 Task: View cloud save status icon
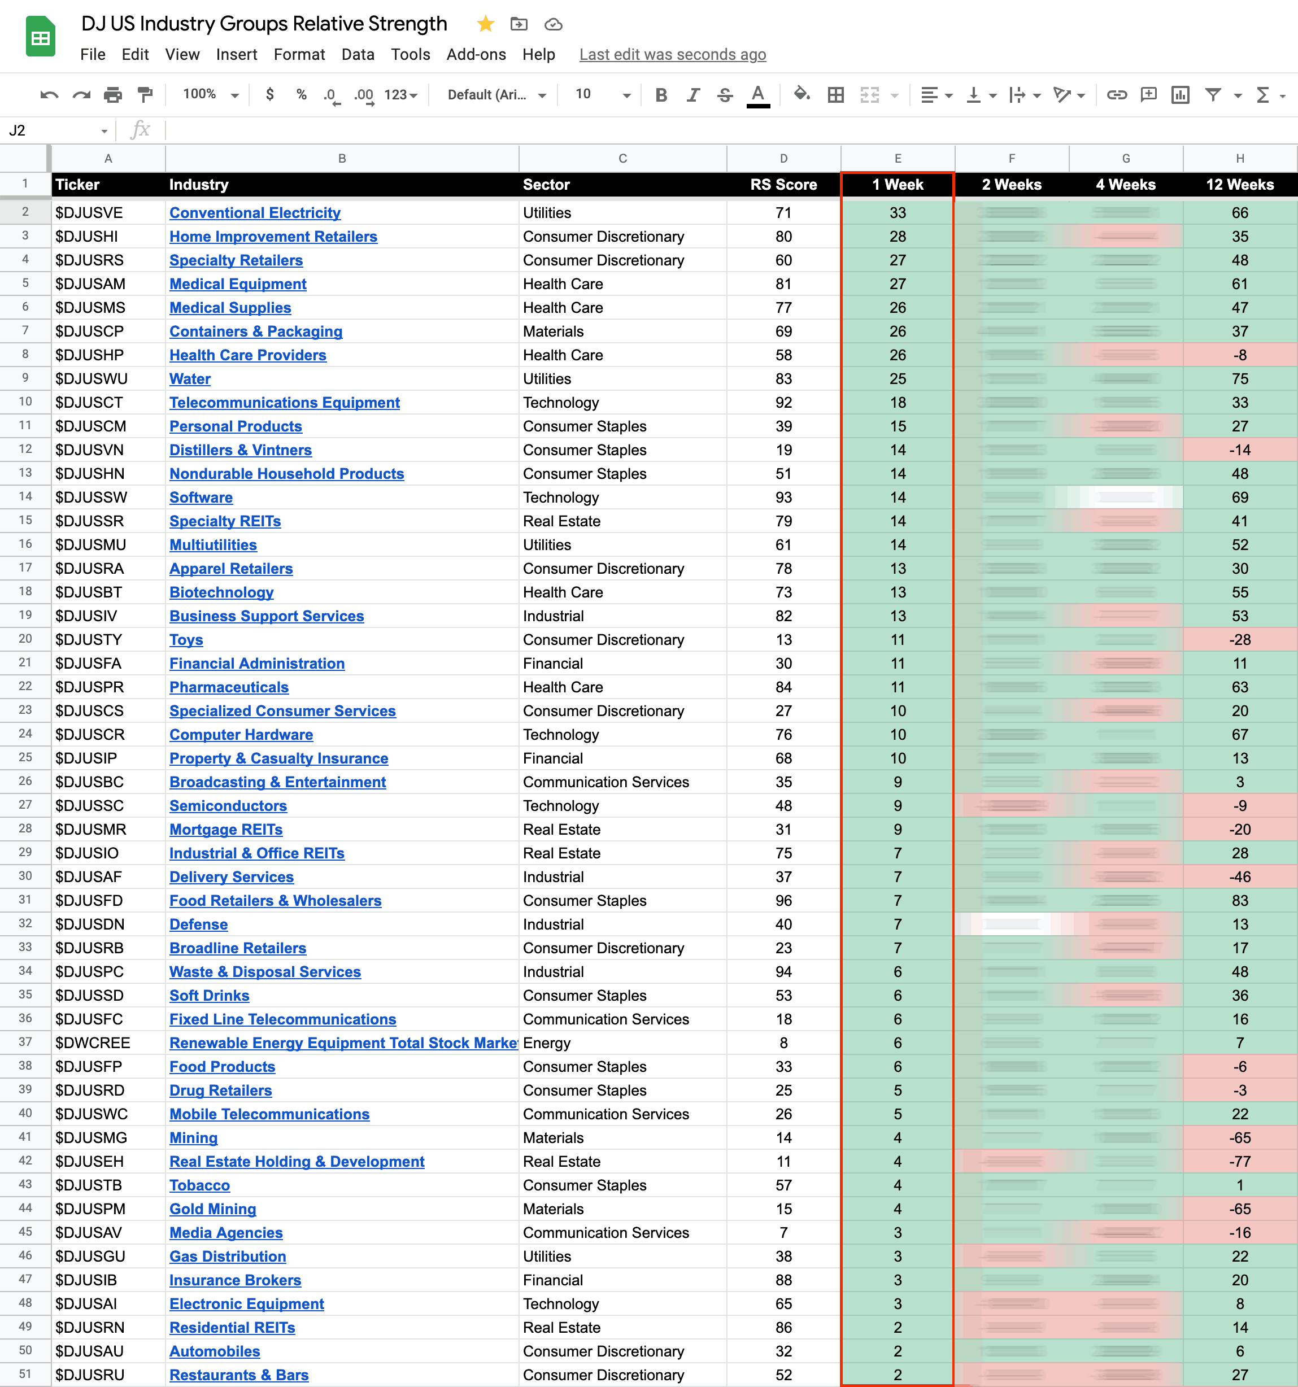[554, 24]
